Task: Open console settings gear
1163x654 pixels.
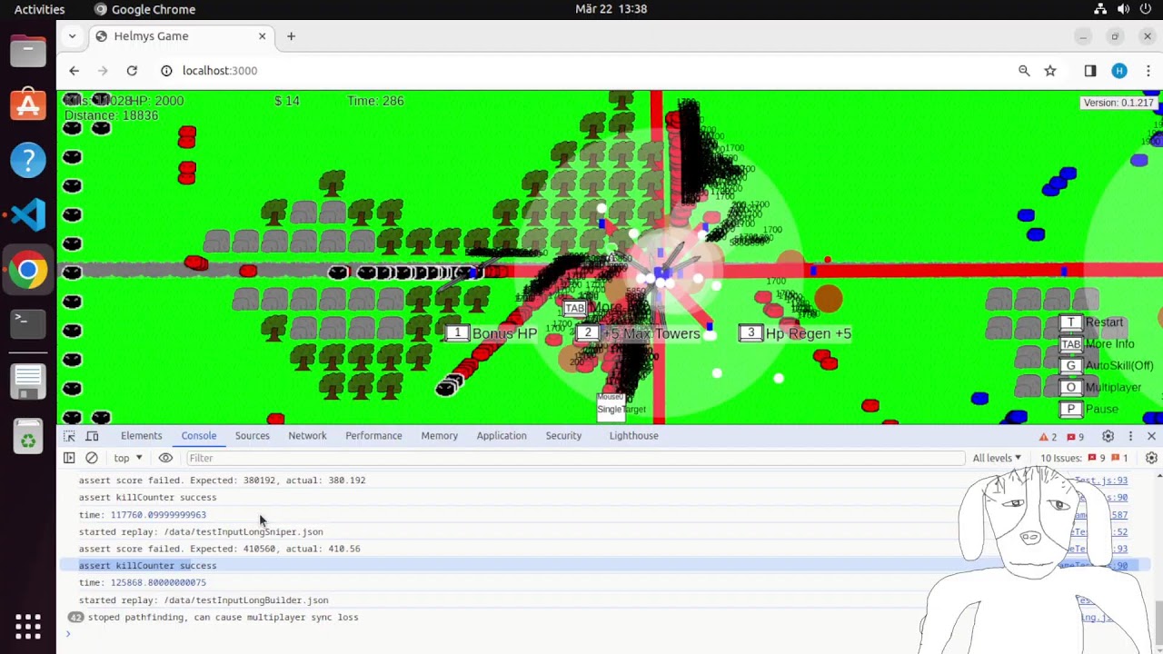Action: point(1151,458)
